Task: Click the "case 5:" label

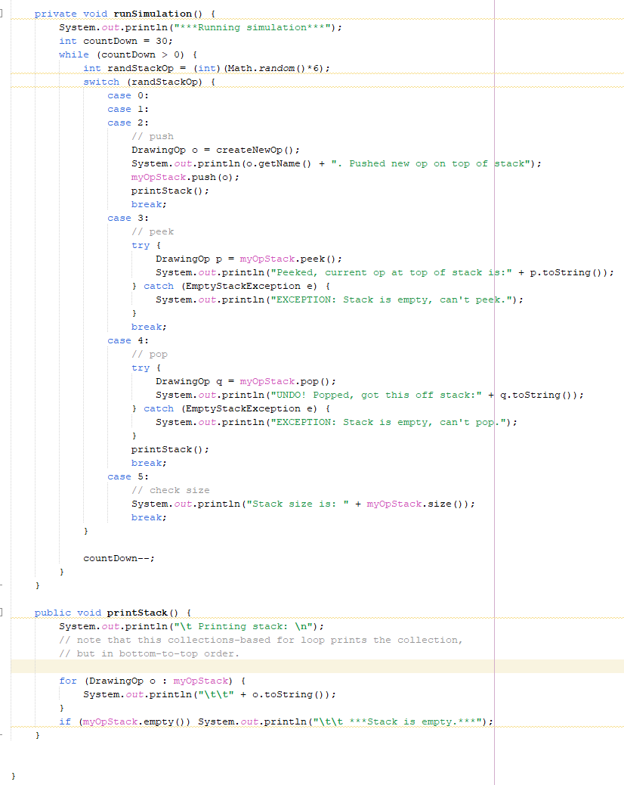Action: (x=128, y=476)
